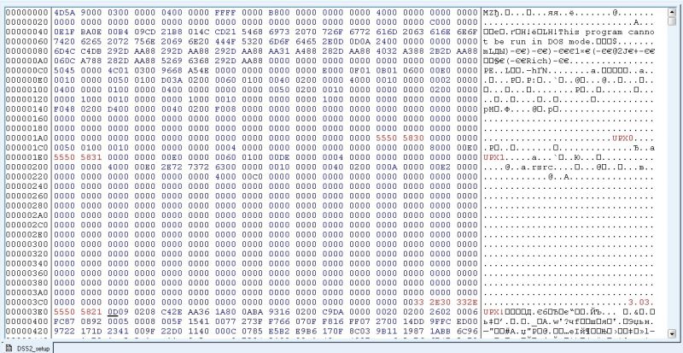
Task: Click the red UPX1 ASCII text
Action: coord(494,157)
